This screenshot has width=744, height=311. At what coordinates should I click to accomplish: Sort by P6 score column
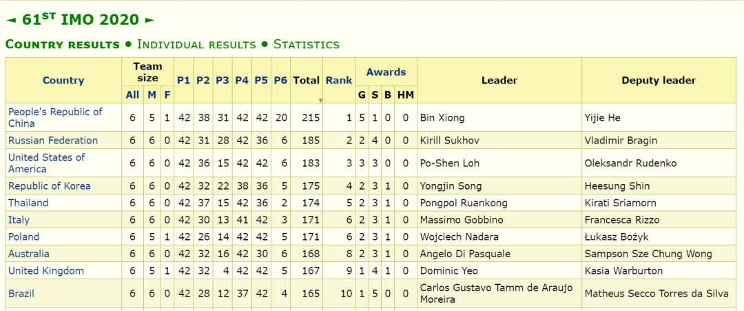click(280, 80)
